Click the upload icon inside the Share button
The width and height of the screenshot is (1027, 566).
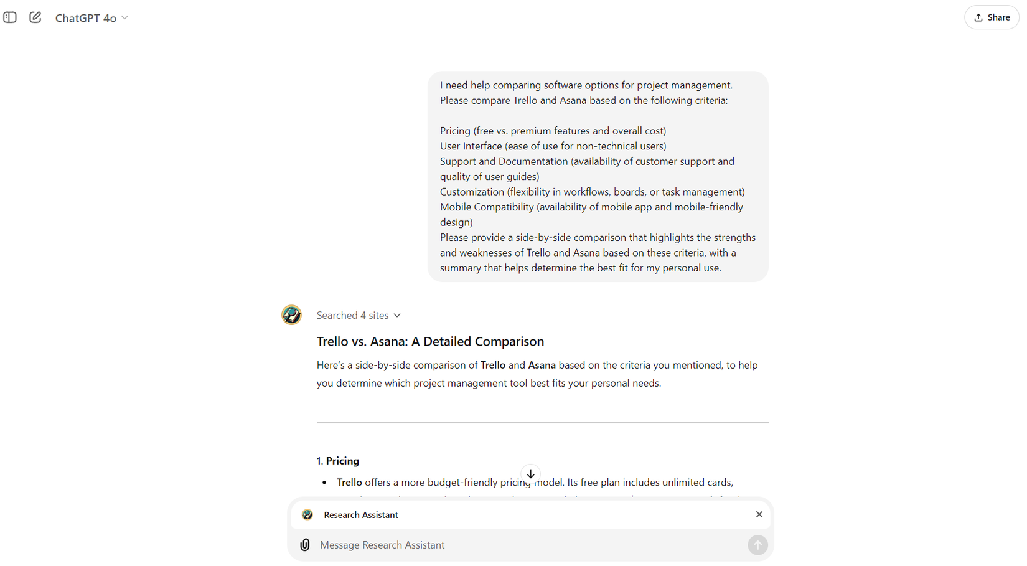tap(978, 17)
